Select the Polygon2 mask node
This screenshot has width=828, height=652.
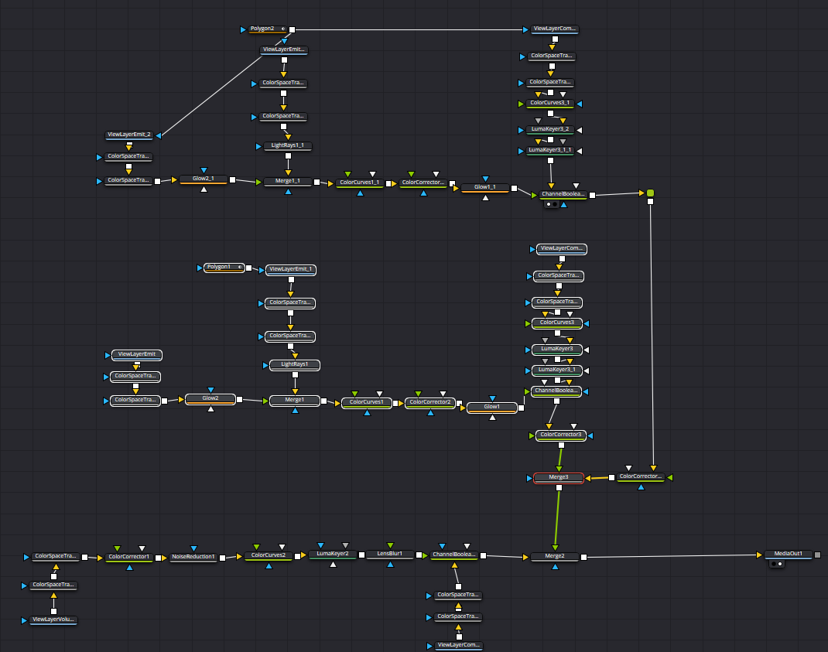pos(268,29)
